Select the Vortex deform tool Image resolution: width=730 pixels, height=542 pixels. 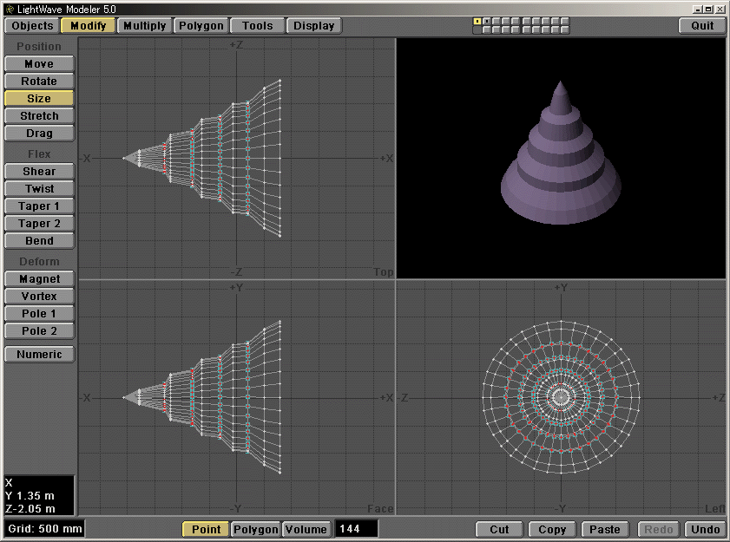click(38, 296)
